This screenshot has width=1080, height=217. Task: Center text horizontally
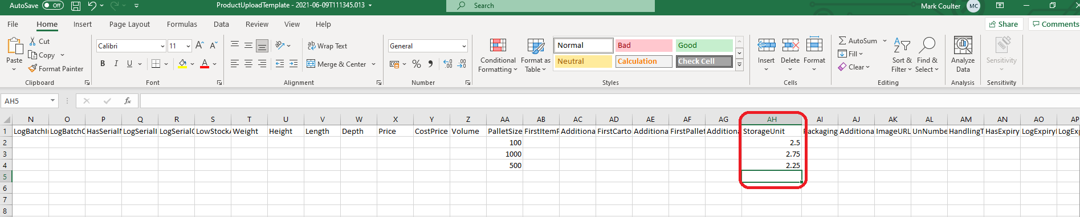click(x=248, y=64)
